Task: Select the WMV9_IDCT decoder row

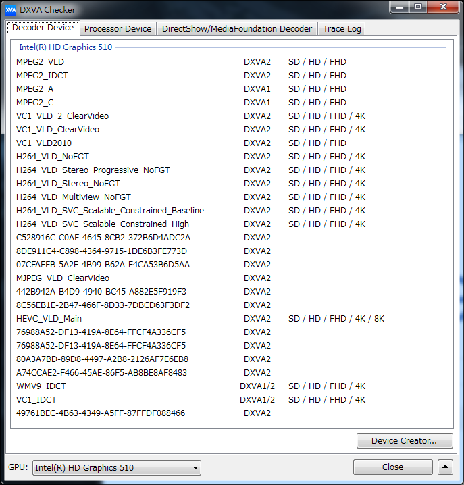Action: pyautogui.click(x=41, y=386)
